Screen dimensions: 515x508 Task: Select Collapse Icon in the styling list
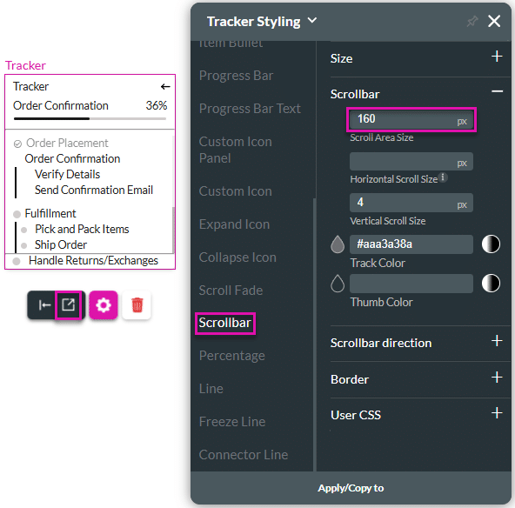pos(237,257)
